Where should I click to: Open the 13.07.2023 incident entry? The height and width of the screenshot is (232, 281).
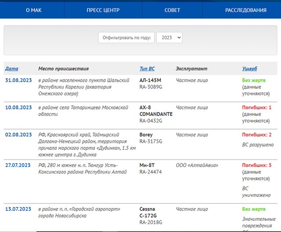(x=18, y=209)
